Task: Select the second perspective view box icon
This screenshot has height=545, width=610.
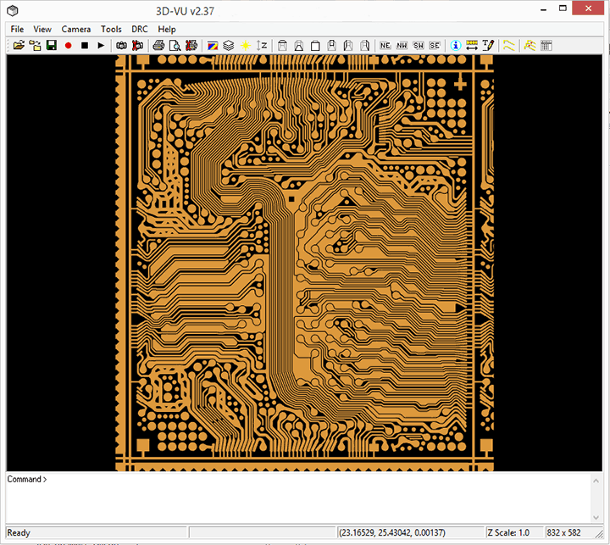Action: tap(299, 46)
